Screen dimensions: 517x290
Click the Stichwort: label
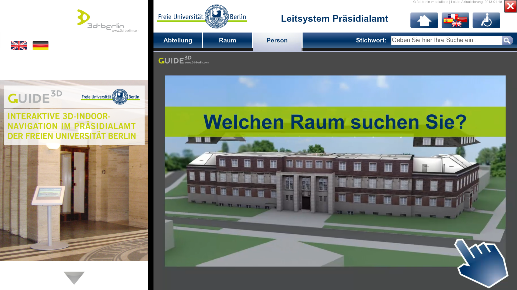pyautogui.click(x=371, y=40)
